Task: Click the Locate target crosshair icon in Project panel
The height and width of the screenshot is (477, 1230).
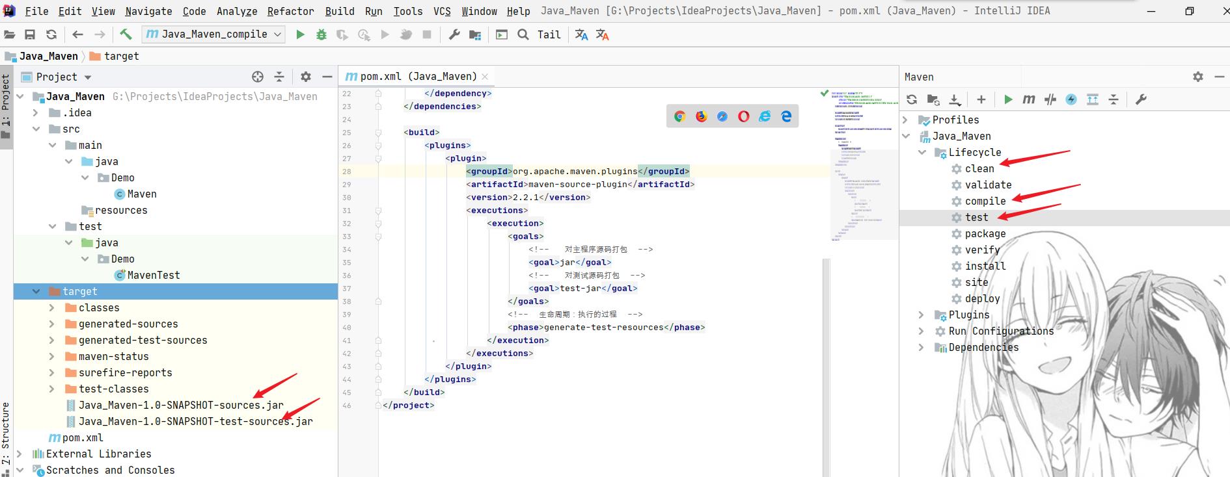Action: (258, 77)
